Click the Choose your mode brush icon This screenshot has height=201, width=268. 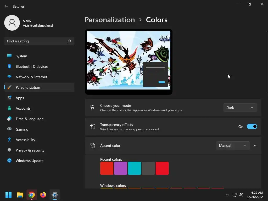click(x=92, y=108)
